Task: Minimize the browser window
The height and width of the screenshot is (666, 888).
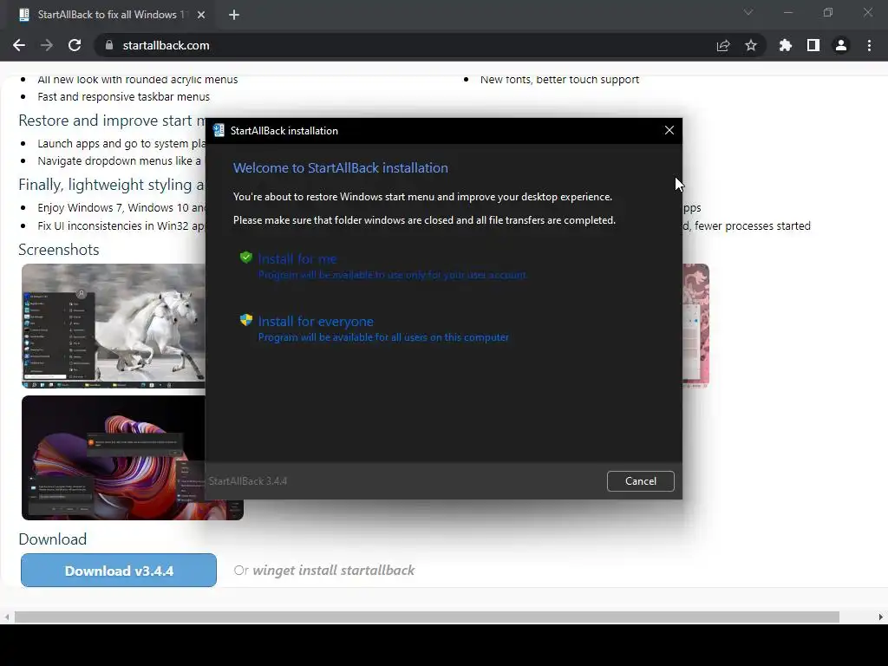Action: coord(787,12)
